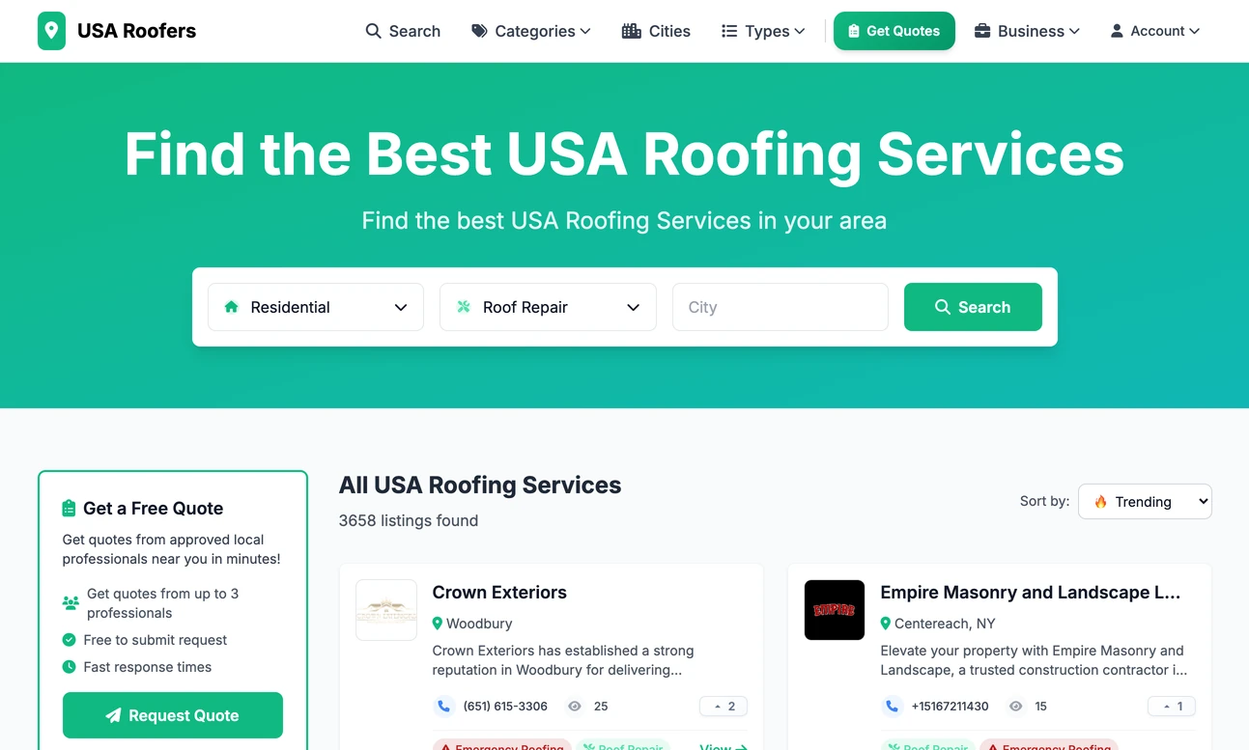Click the eye views icon beside 25
1249x750 pixels.
(575, 707)
